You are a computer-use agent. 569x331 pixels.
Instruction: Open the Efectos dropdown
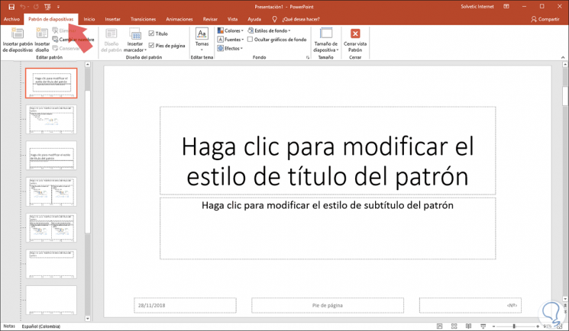(231, 49)
